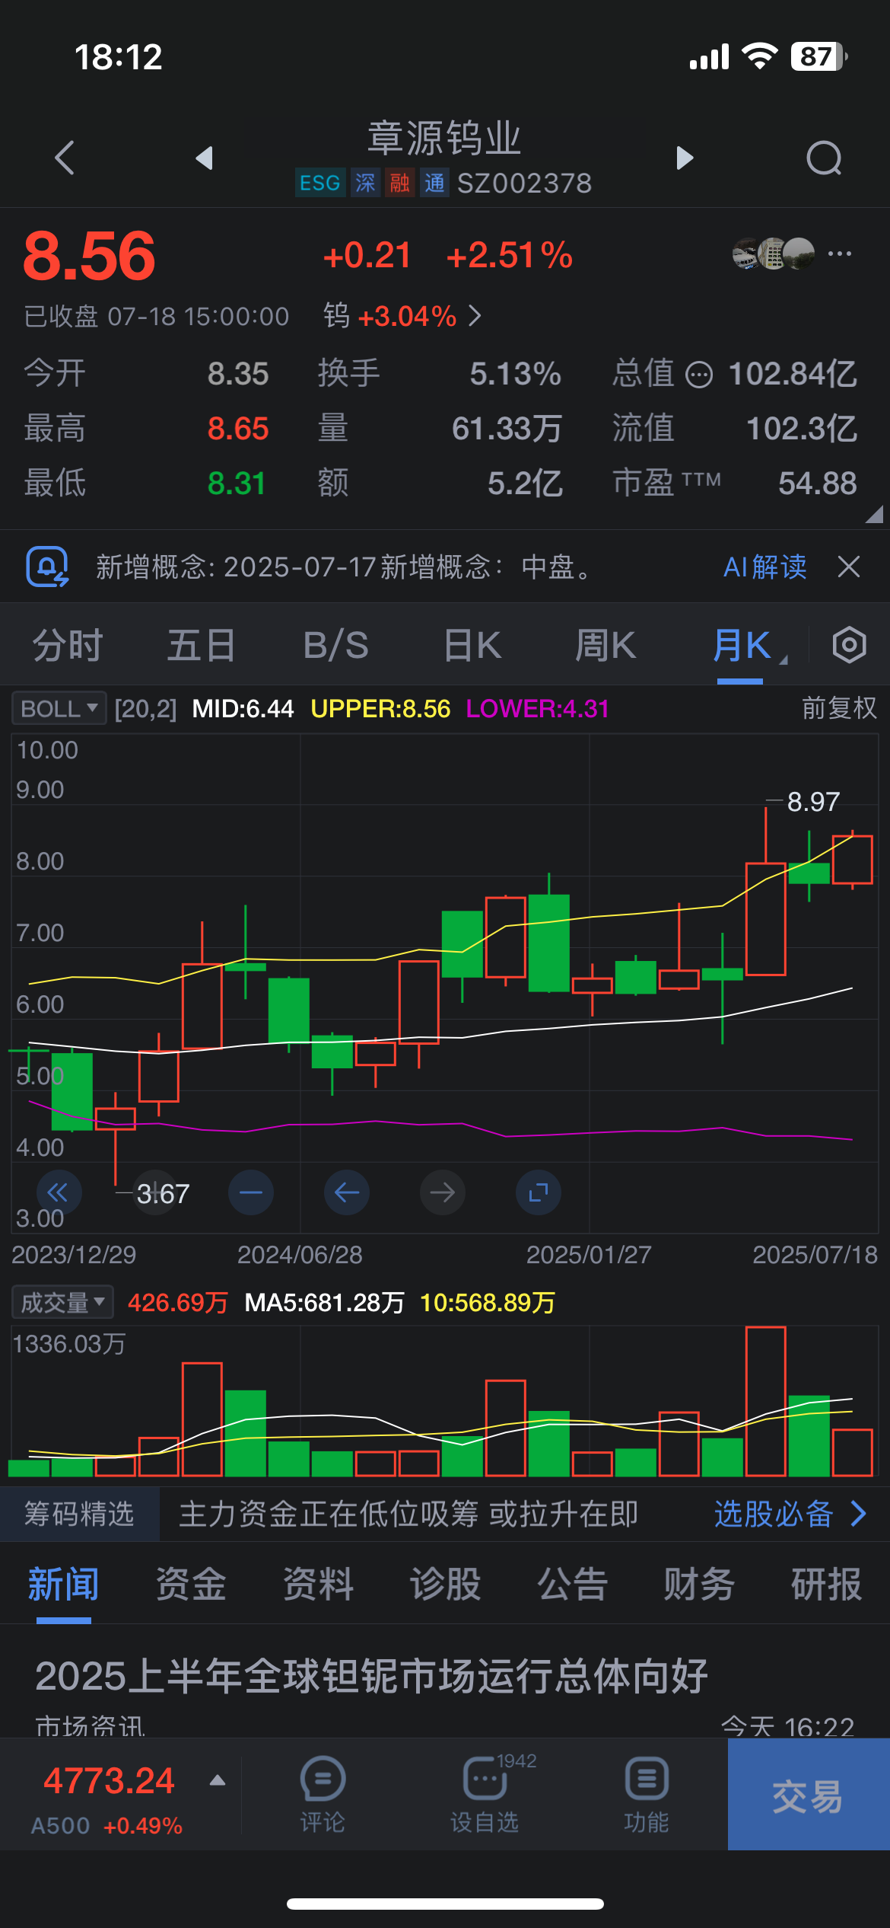Dismiss the 新增概念 notice with X
This screenshot has width=890, height=1928.
849,567
